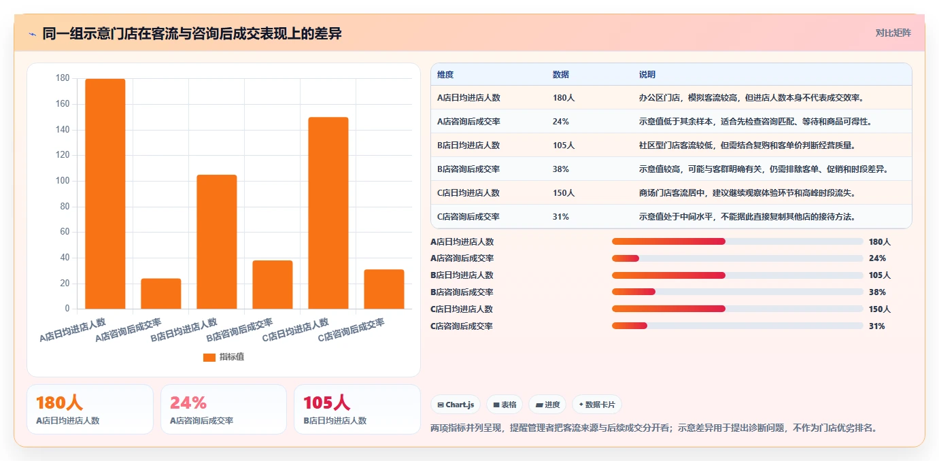Open the 105人 B店日均进店人数 card

click(x=358, y=409)
